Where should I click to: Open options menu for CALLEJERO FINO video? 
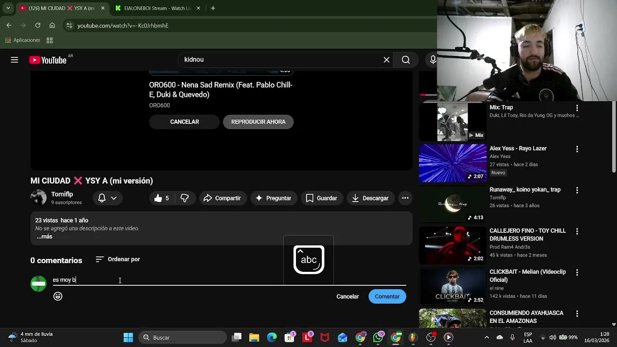point(577,231)
